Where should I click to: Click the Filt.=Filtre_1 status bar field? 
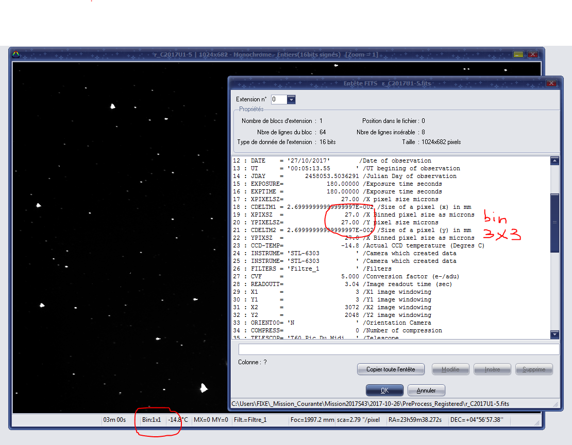click(260, 420)
